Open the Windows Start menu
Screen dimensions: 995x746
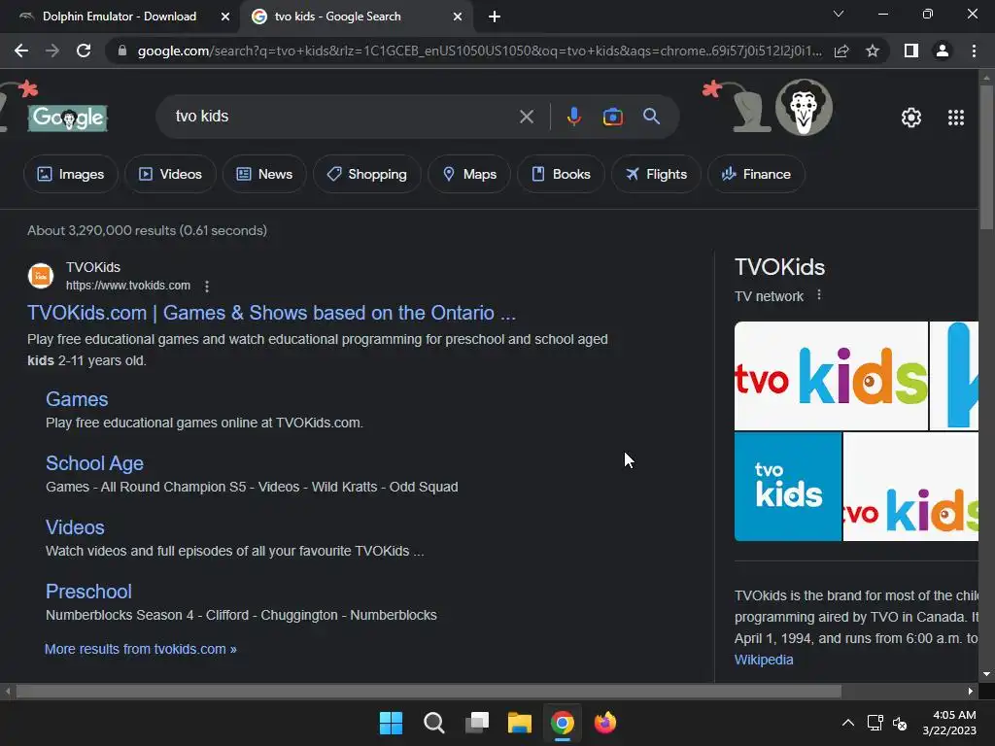tap(391, 723)
